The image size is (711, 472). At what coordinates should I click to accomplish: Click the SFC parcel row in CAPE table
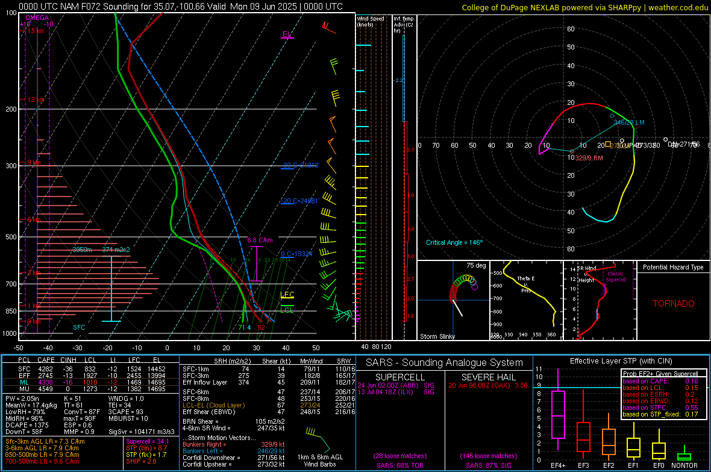click(x=91, y=369)
